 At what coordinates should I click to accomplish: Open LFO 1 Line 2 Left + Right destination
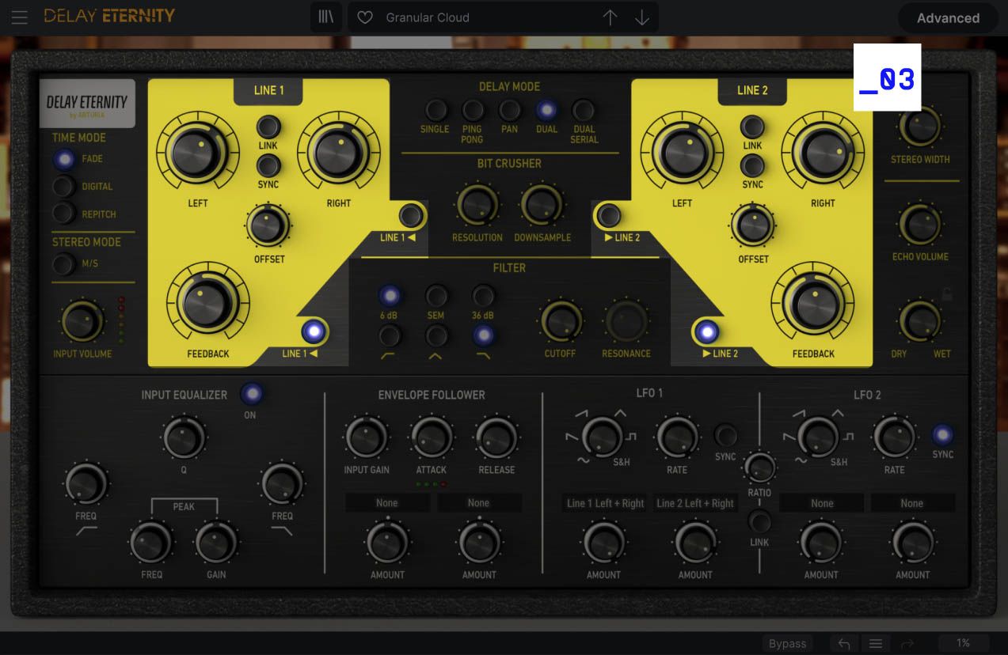coord(695,503)
